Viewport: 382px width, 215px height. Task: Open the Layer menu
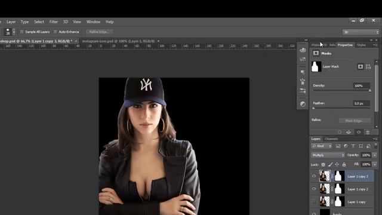tap(11, 21)
